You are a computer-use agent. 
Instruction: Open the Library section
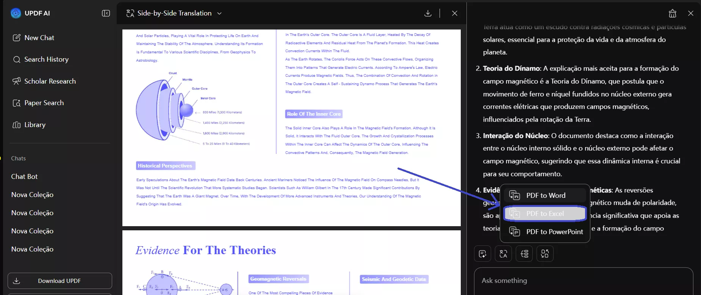[29, 125]
